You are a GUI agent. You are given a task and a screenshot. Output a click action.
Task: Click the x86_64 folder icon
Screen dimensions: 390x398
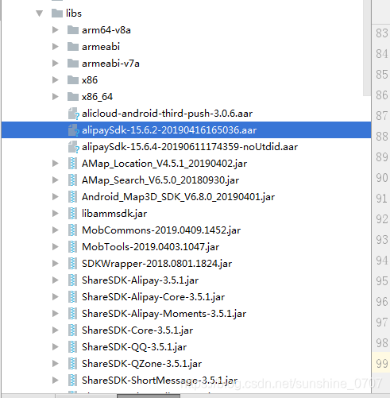coord(73,97)
